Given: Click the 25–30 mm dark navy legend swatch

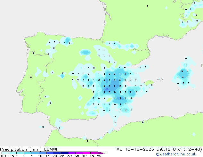Looking at the screenshot, I should point(64,153).
